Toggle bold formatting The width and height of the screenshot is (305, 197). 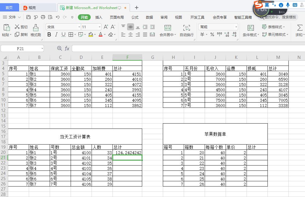click(49, 34)
